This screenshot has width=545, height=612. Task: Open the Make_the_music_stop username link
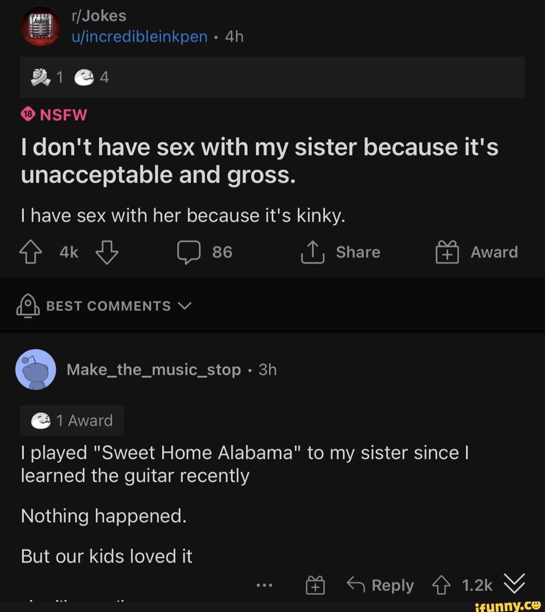pos(154,370)
